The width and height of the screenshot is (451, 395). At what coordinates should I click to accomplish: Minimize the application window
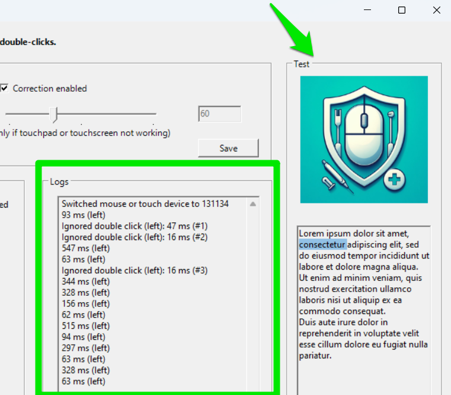367,10
